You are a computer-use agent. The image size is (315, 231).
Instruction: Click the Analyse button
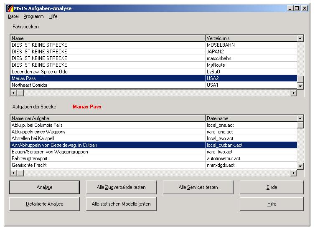click(44, 187)
